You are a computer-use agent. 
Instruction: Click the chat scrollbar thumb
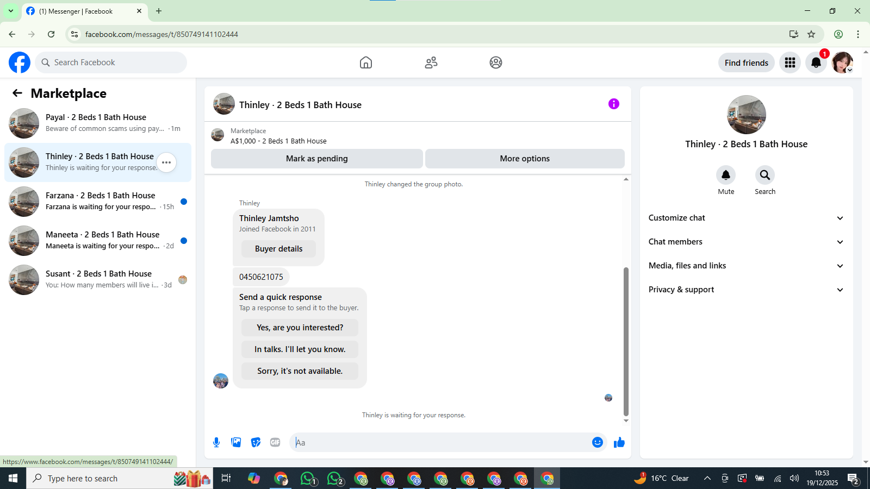[626, 341]
